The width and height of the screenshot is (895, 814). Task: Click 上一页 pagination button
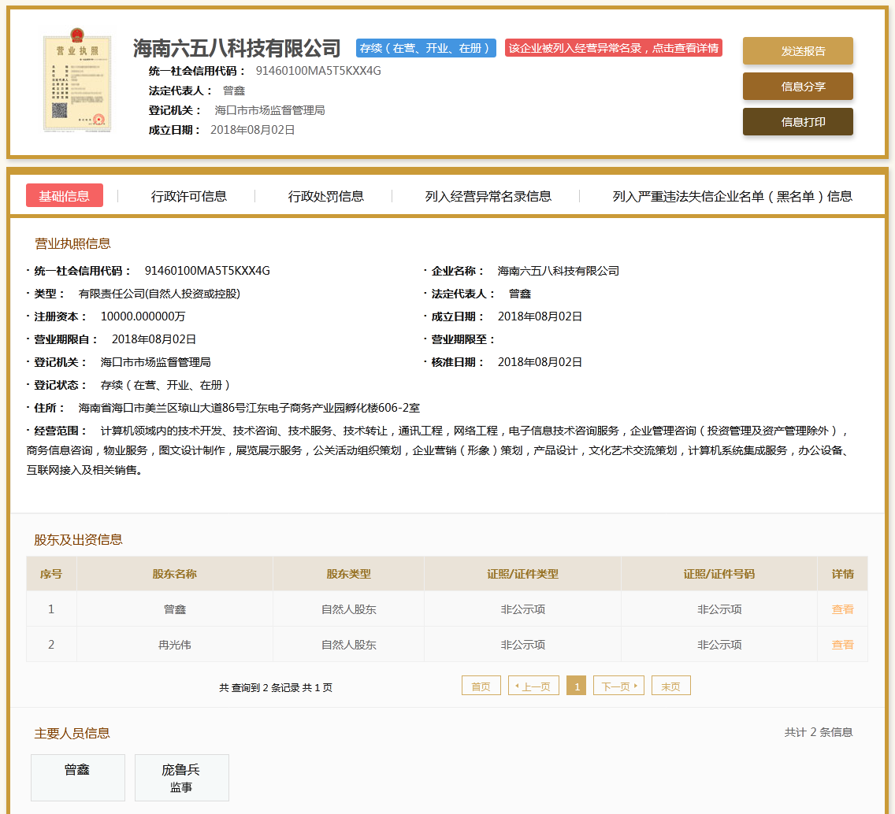533,685
